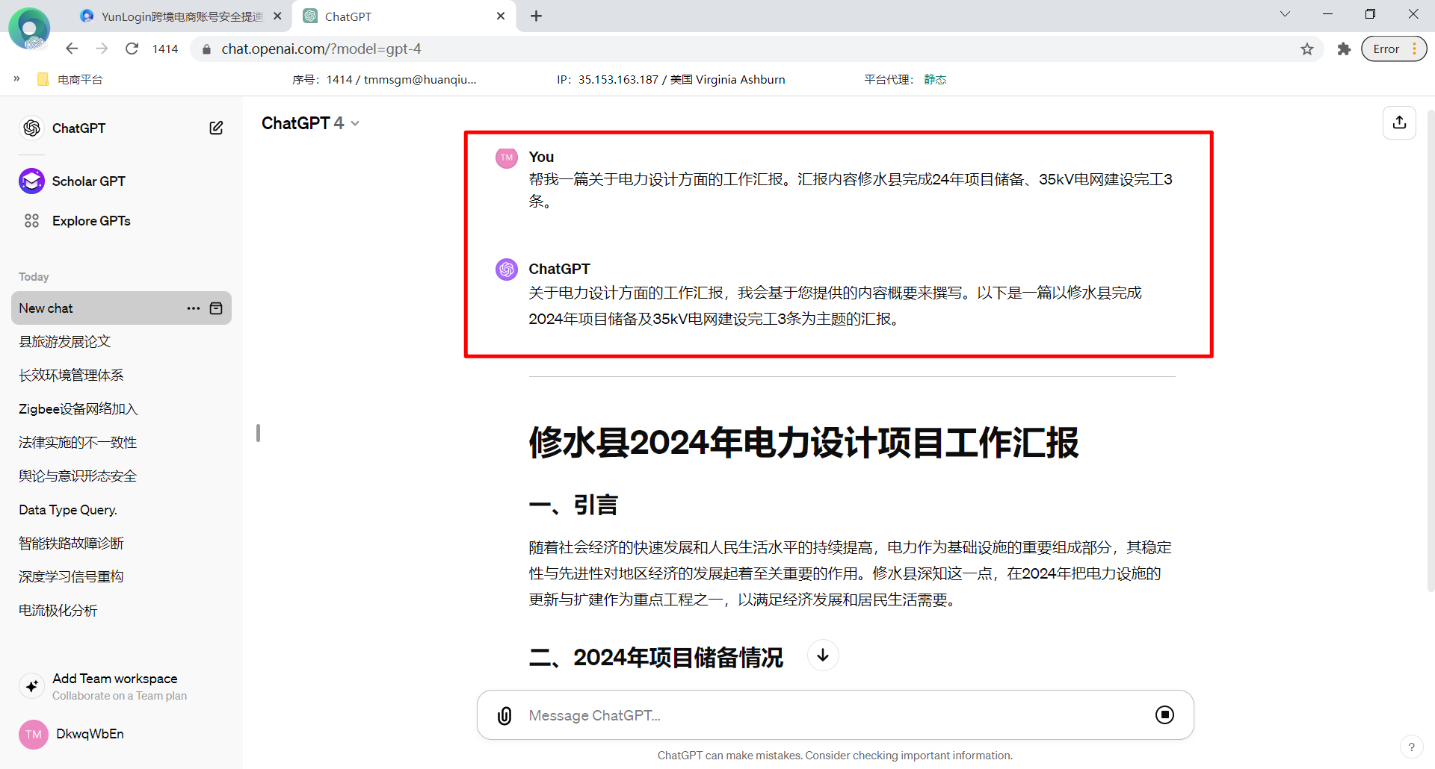The width and height of the screenshot is (1435, 769).
Task: Click the page vertical scrollbar
Action: point(1431,351)
